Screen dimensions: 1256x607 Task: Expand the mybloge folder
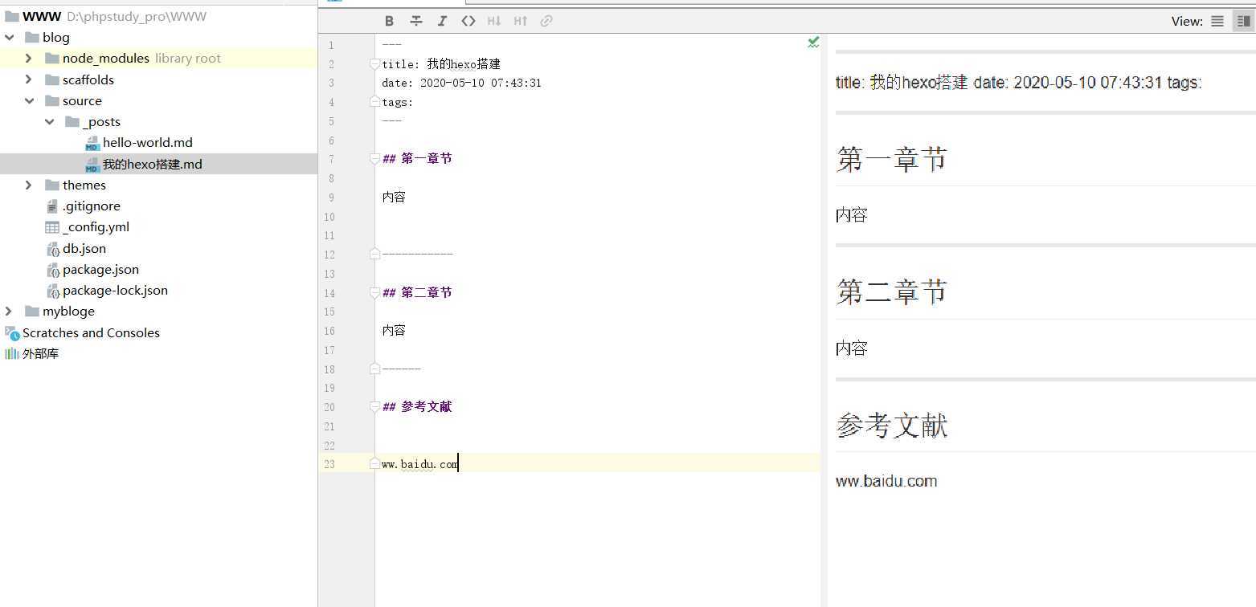click(9, 311)
